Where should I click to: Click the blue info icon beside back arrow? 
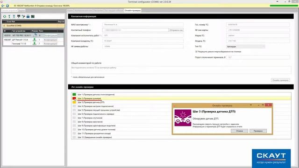coord(7,6)
